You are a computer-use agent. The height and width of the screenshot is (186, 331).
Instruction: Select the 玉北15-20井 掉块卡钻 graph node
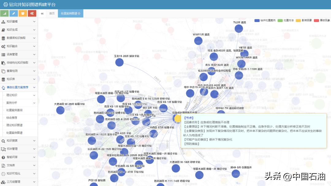(x=119, y=62)
